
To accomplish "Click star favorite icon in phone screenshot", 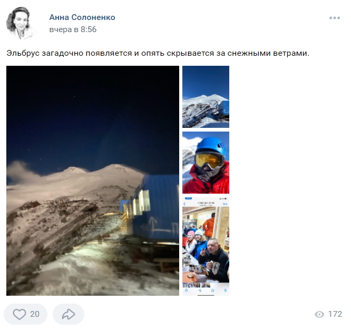I will tap(212, 290).
